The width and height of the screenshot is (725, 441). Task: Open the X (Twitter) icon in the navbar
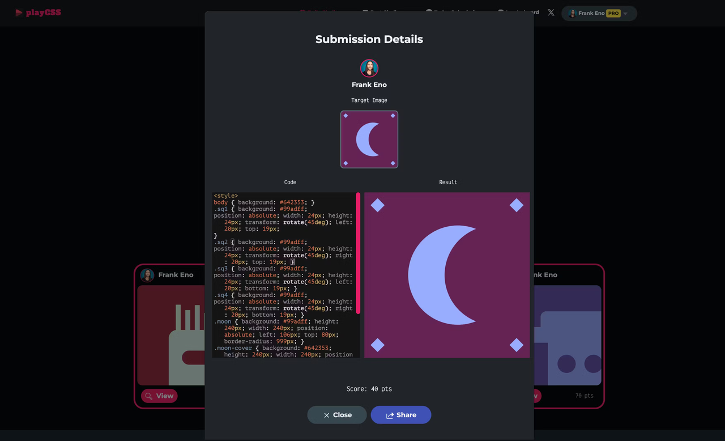[x=551, y=12]
